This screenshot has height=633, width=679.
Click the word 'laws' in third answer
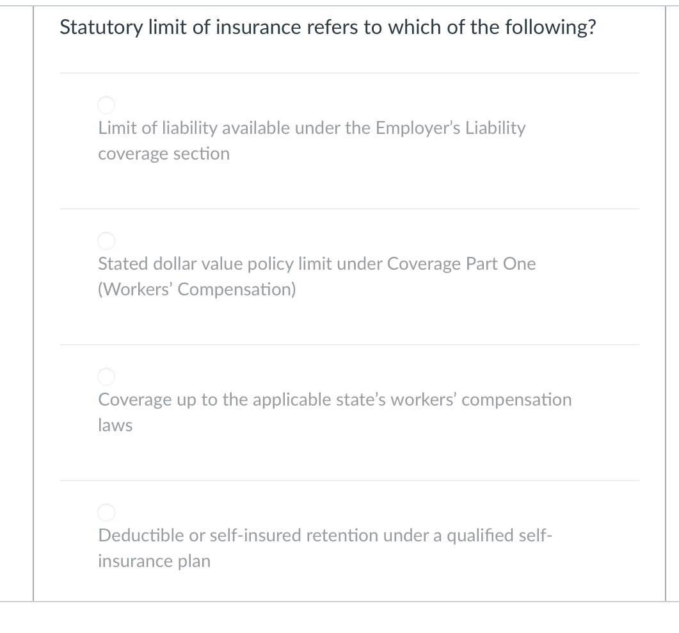click(x=115, y=425)
